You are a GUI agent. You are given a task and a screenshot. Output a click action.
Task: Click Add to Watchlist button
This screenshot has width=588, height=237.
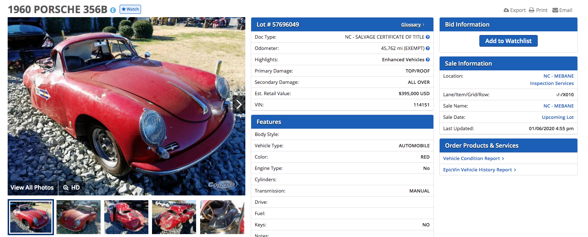(x=508, y=41)
